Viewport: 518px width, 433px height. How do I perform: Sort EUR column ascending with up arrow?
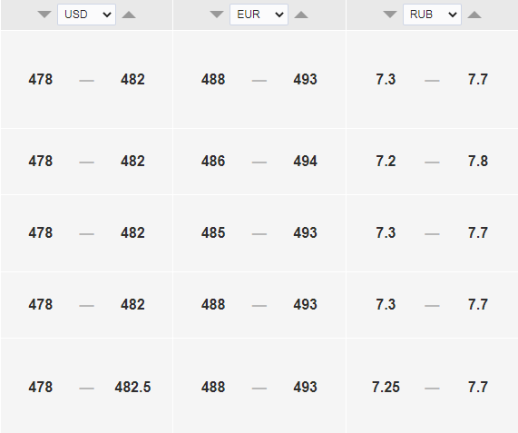301,15
